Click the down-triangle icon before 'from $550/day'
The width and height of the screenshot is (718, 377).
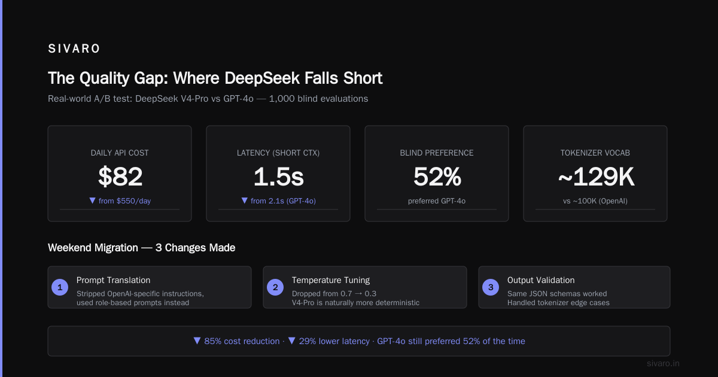[92, 200]
